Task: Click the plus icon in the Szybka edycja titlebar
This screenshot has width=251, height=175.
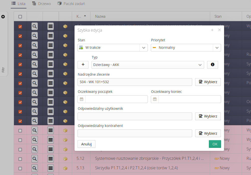Action: 212,30
